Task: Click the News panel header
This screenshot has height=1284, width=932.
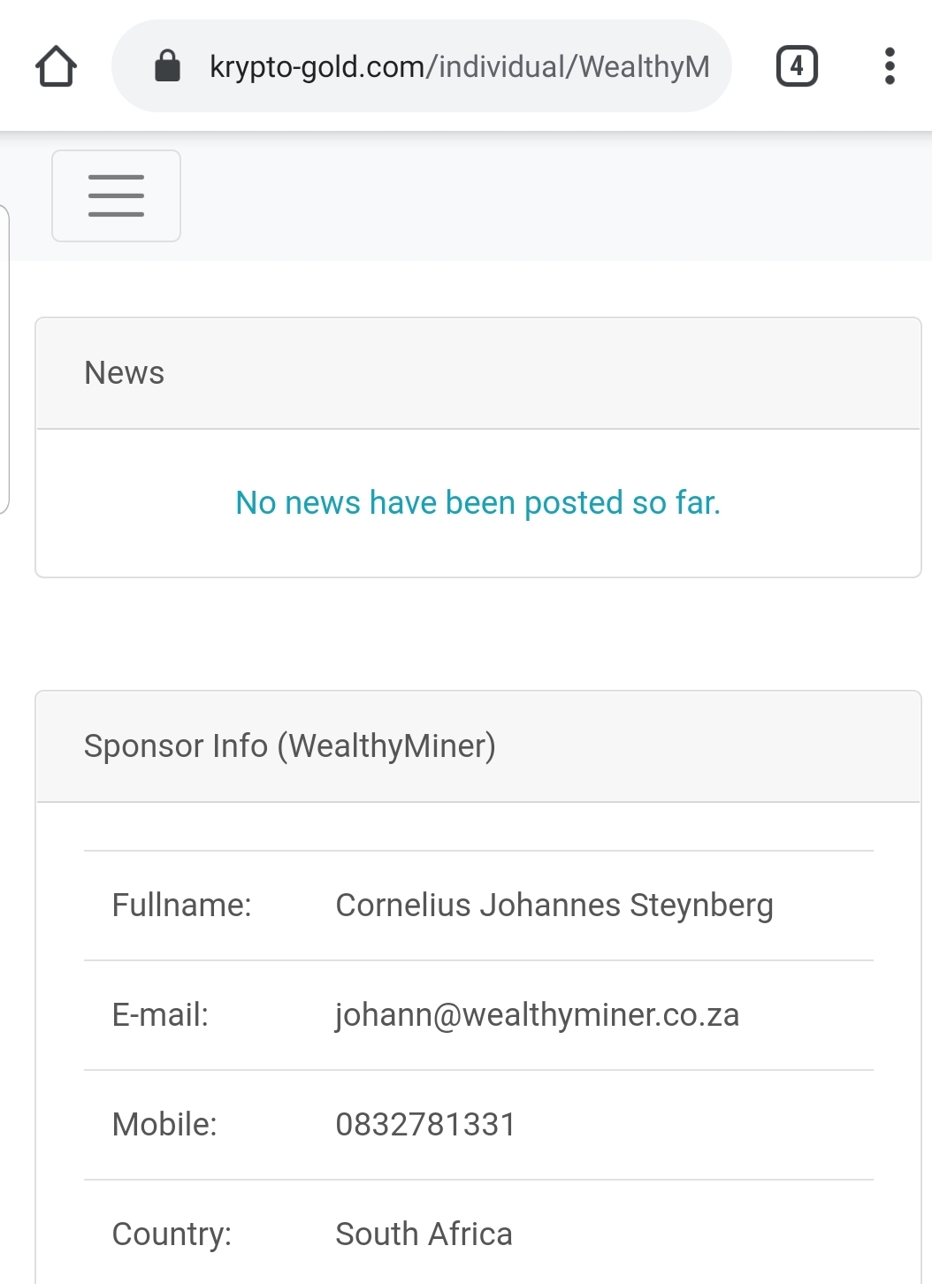Action: pyautogui.click(x=477, y=374)
